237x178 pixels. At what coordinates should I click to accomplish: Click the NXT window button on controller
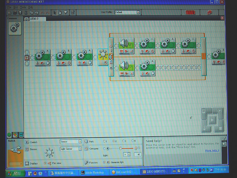204,112
